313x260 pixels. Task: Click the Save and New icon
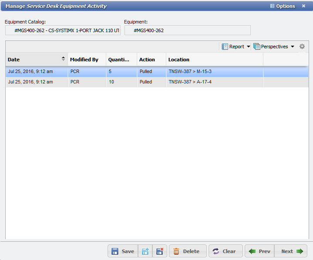pyautogui.click(x=145, y=251)
